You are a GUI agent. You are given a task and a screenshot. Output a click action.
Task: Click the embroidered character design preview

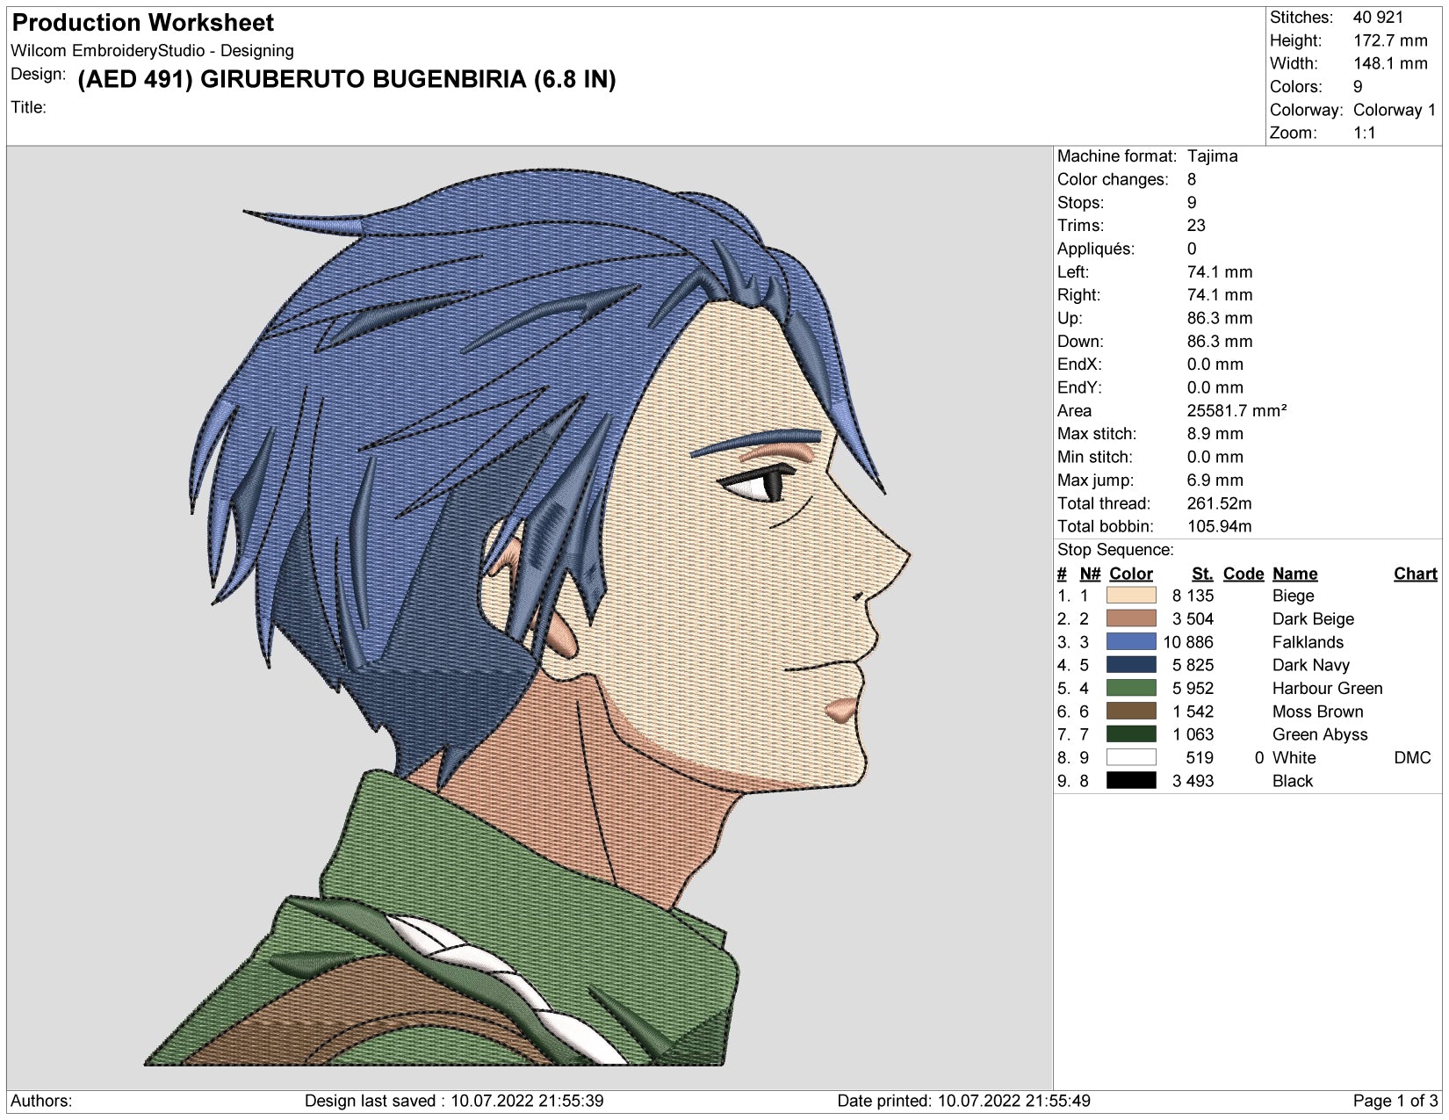click(529, 617)
